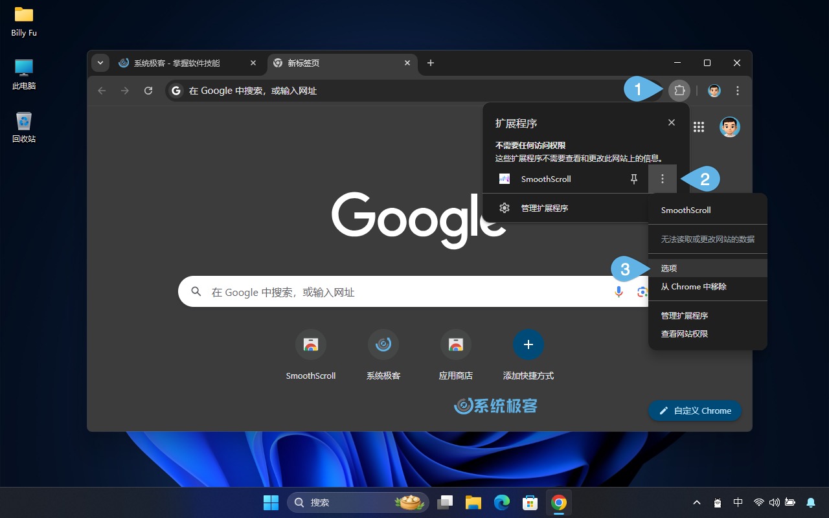Click the SmoothScroll extension row icon
Image resolution: width=829 pixels, height=518 pixels.
point(505,179)
